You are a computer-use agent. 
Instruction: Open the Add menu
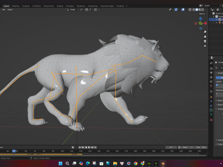click(x=4, y=10)
